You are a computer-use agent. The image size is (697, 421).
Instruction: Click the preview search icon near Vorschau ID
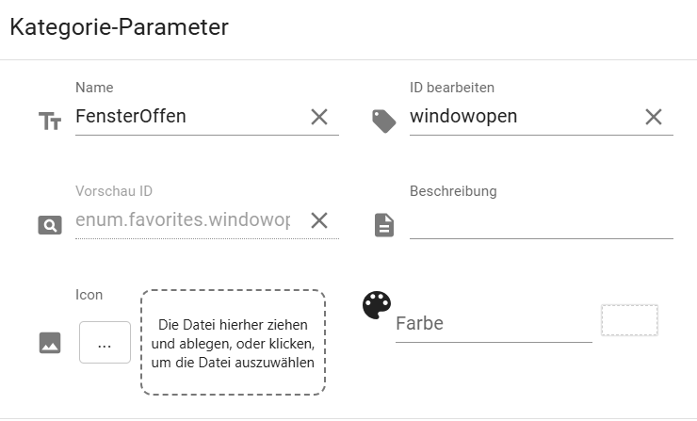(x=50, y=225)
